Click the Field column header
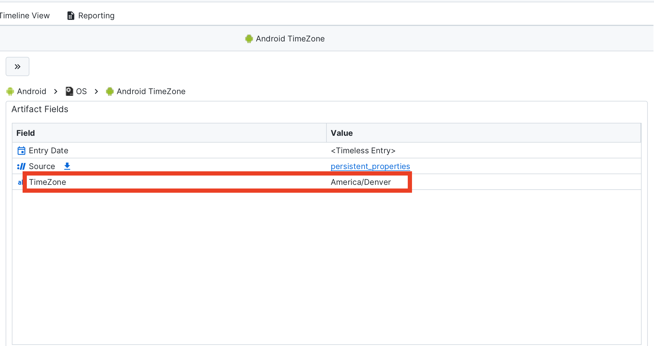 [x=25, y=133]
